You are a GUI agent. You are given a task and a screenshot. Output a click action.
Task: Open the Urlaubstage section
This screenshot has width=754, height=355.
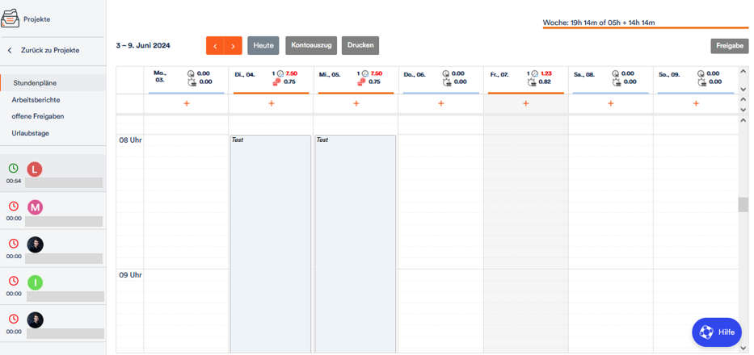tap(30, 133)
